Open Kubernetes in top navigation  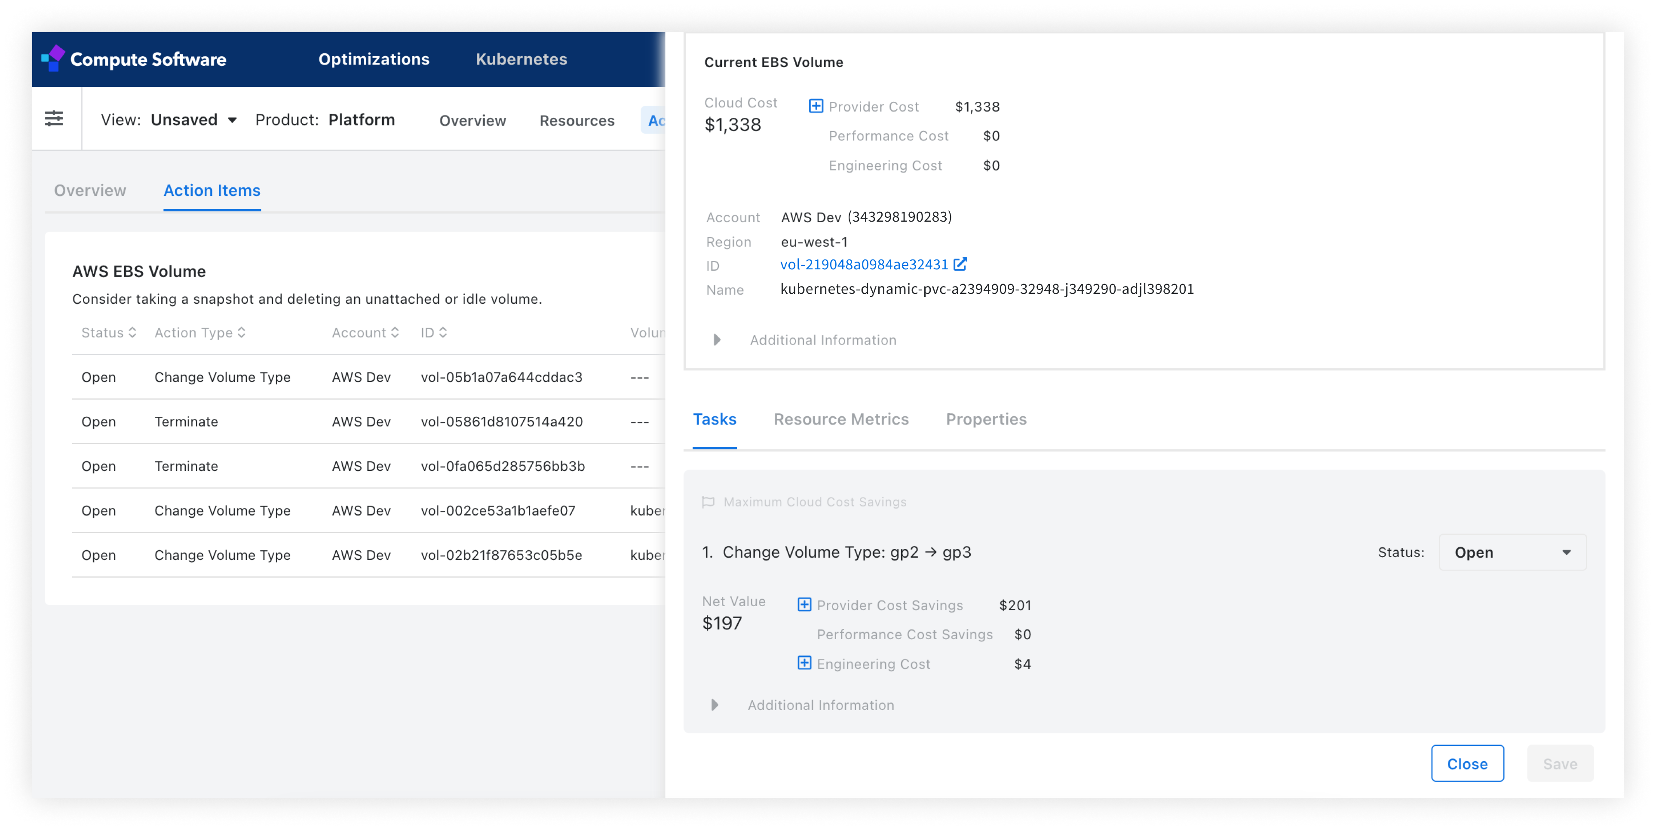tap(521, 59)
